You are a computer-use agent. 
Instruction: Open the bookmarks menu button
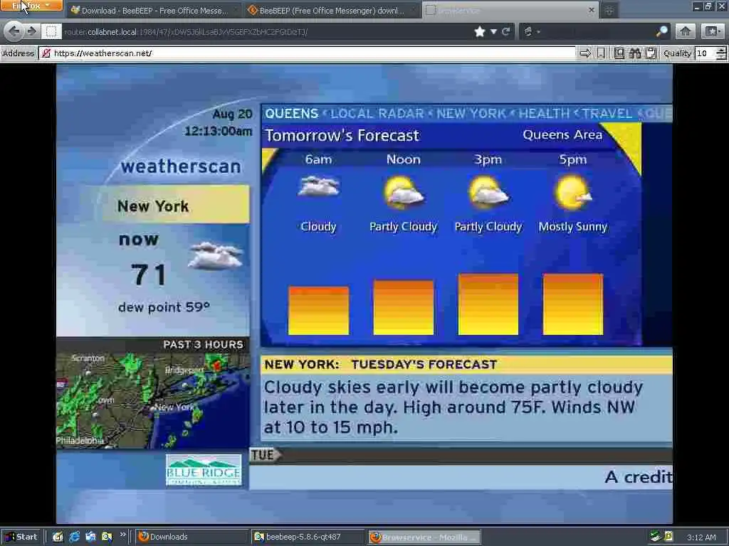pyautogui.click(x=712, y=31)
